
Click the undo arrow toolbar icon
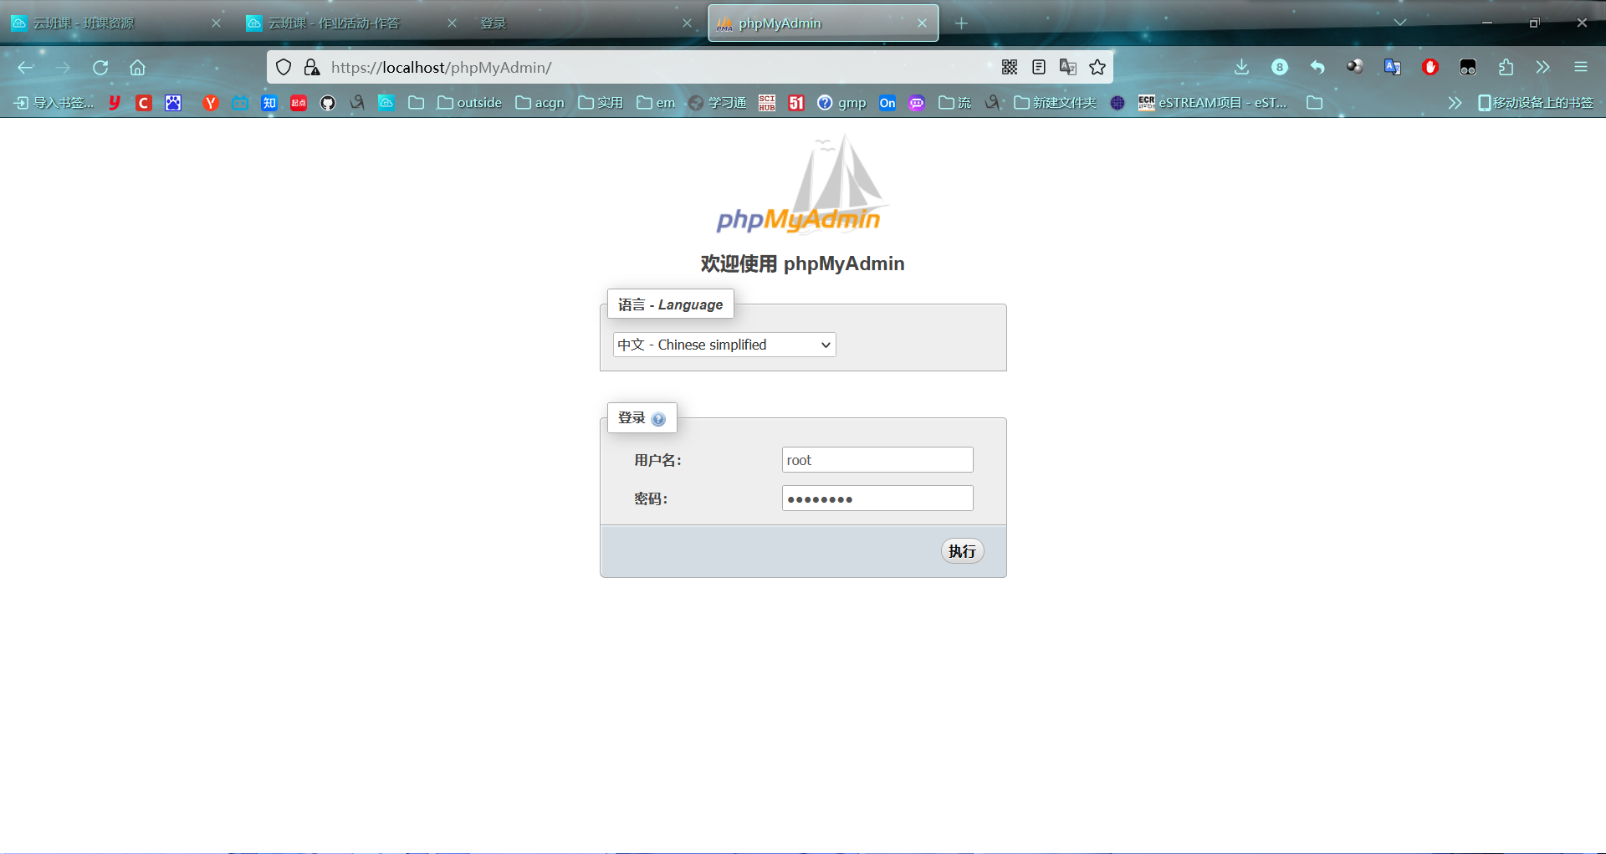point(1317,68)
